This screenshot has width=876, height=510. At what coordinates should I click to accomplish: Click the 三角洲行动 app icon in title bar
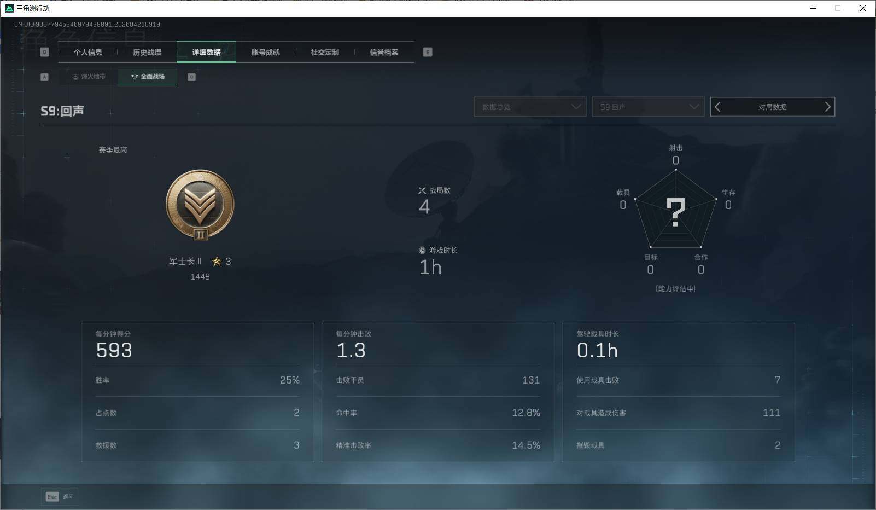[9, 8]
